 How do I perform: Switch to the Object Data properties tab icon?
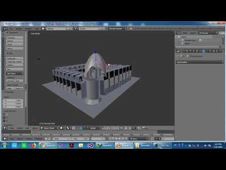point(207,51)
